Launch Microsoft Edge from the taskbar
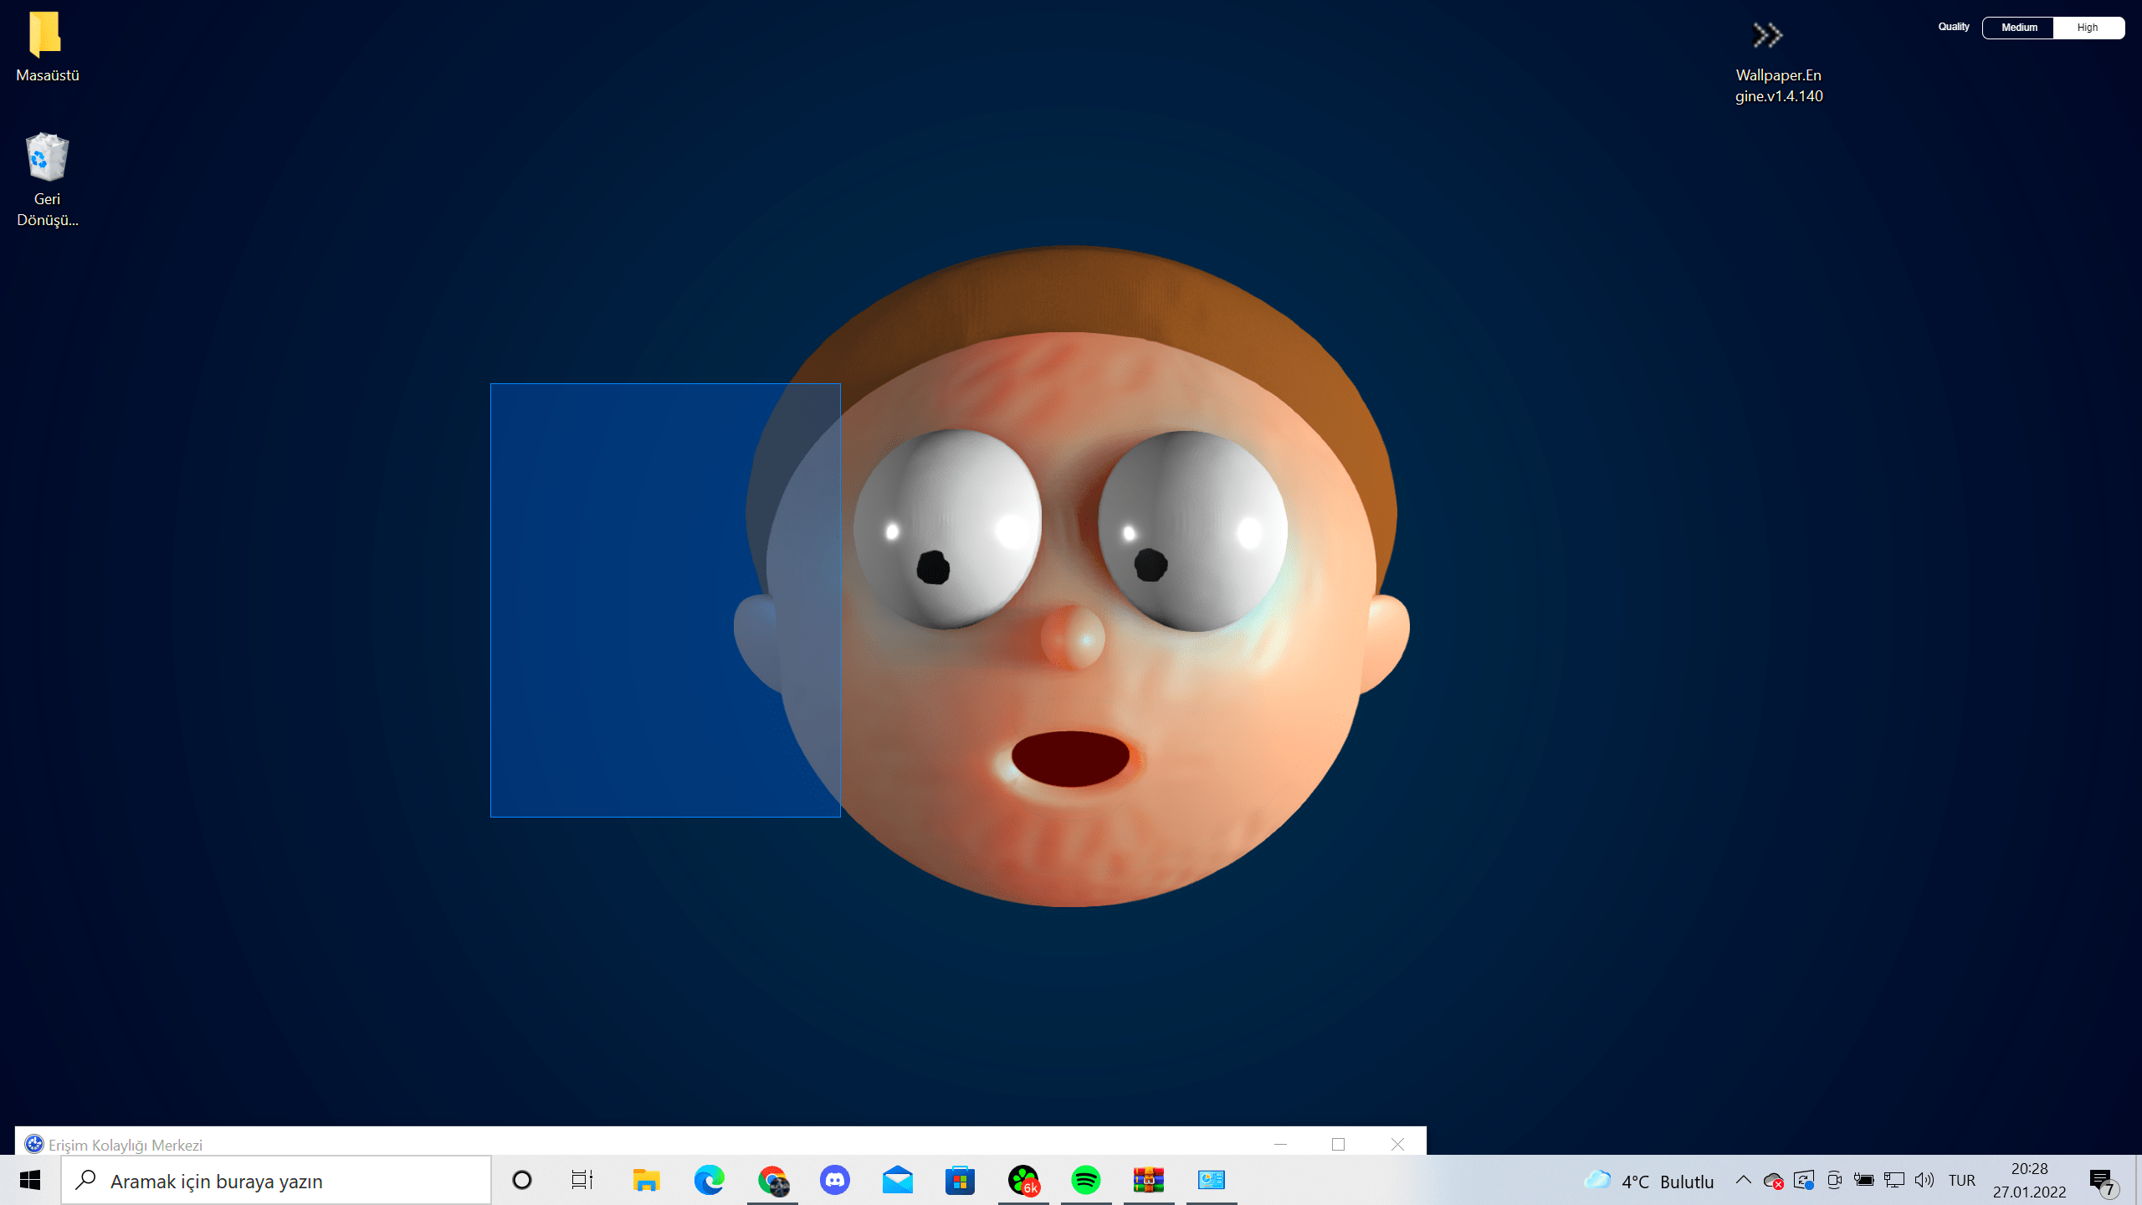This screenshot has height=1205, width=2142. click(709, 1180)
